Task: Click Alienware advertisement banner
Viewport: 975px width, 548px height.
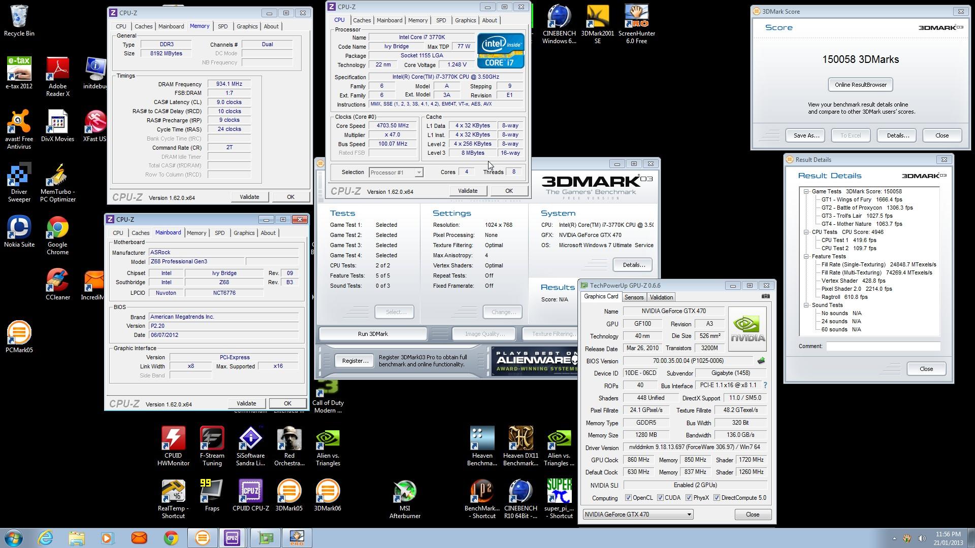Action: pyautogui.click(x=534, y=361)
